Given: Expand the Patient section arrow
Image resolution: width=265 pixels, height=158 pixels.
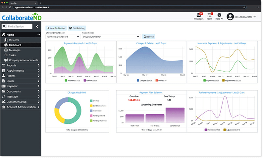Looking at the screenshot, I should (x=39, y=76).
